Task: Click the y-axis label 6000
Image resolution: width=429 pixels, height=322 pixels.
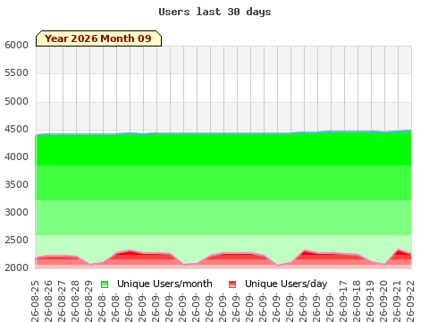Action: [16, 45]
